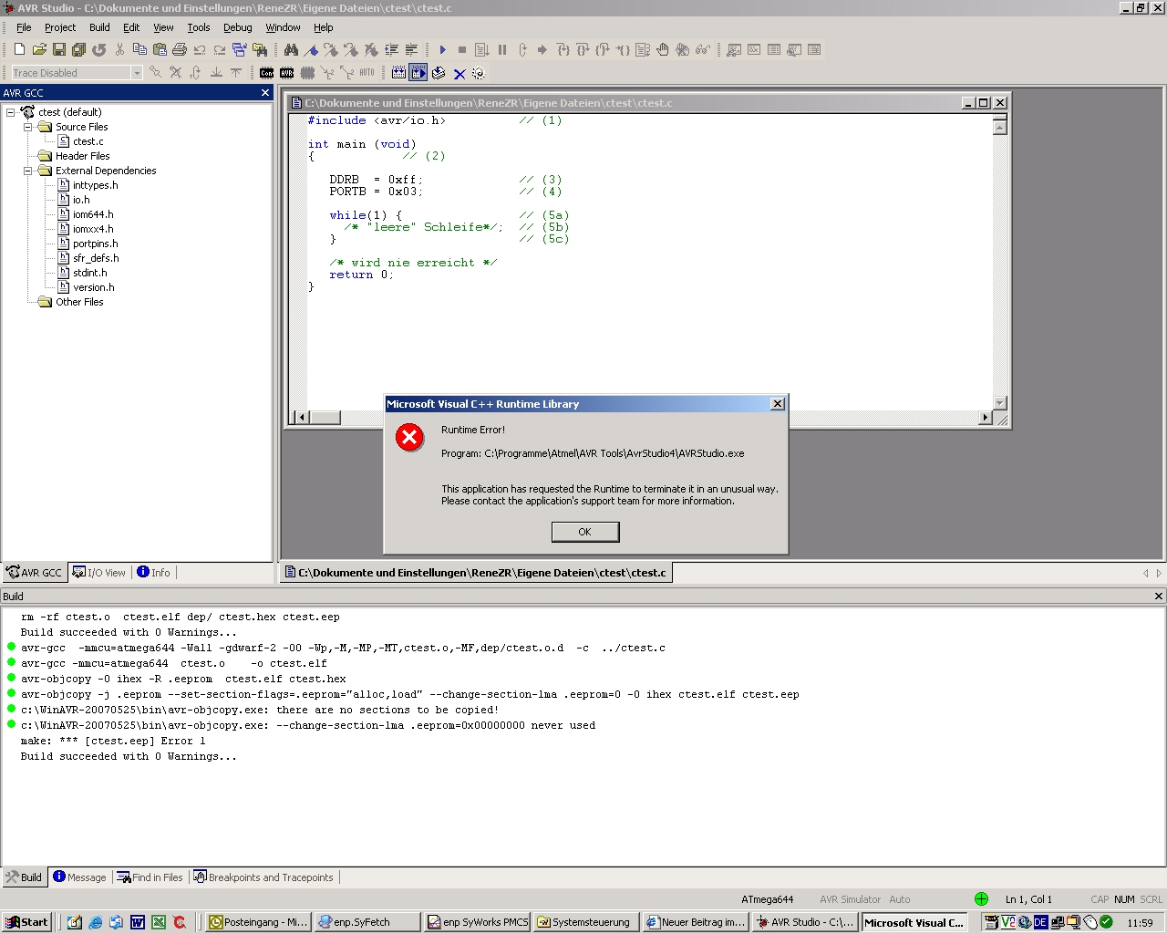Select ctest.c in the project tree
Viewport: 1167px width, 934px height.
tap(88, 141)
